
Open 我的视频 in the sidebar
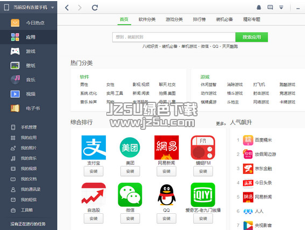click(x=29, y=169)
